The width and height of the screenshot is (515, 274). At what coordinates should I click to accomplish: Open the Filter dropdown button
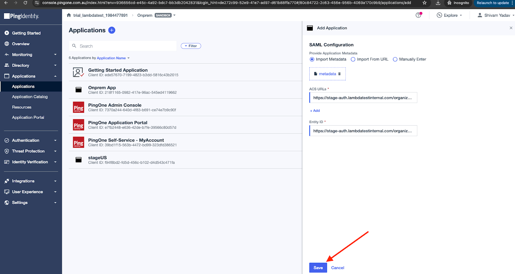click(191, 46)
